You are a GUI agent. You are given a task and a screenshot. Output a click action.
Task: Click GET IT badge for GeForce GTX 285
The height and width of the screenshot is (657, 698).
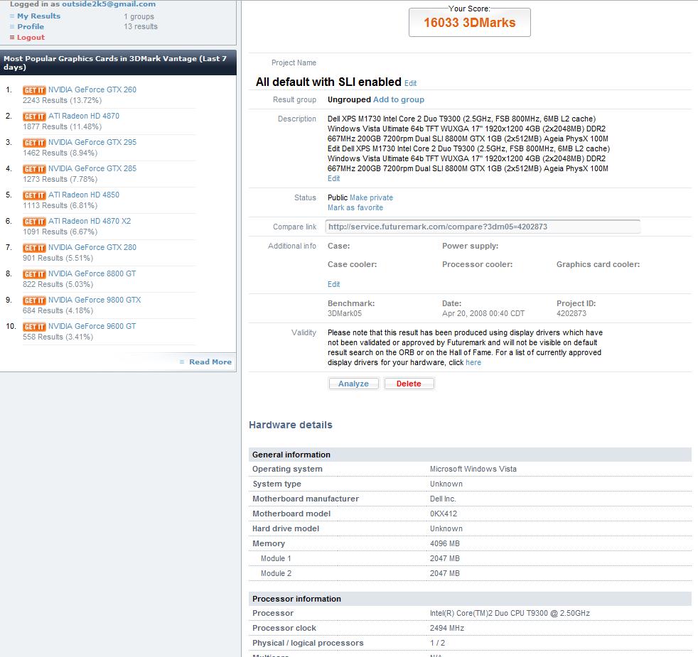click(x=34, y=169)
